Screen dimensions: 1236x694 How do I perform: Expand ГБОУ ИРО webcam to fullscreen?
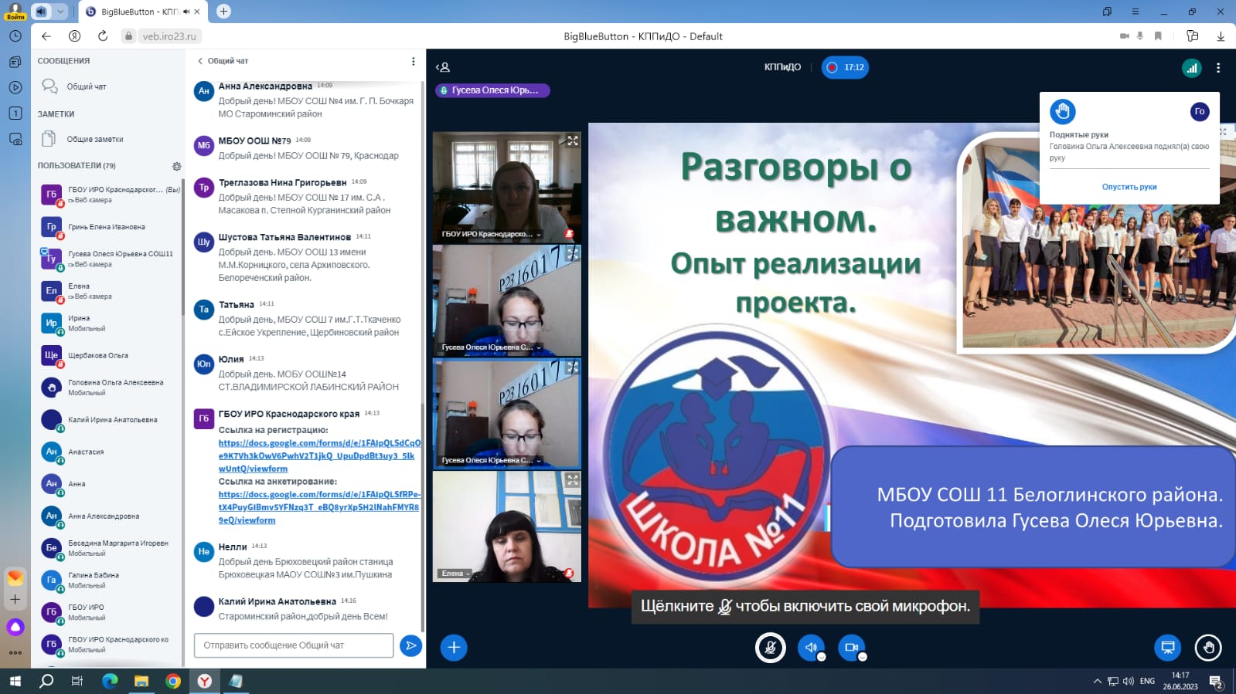tap(572, 141)
